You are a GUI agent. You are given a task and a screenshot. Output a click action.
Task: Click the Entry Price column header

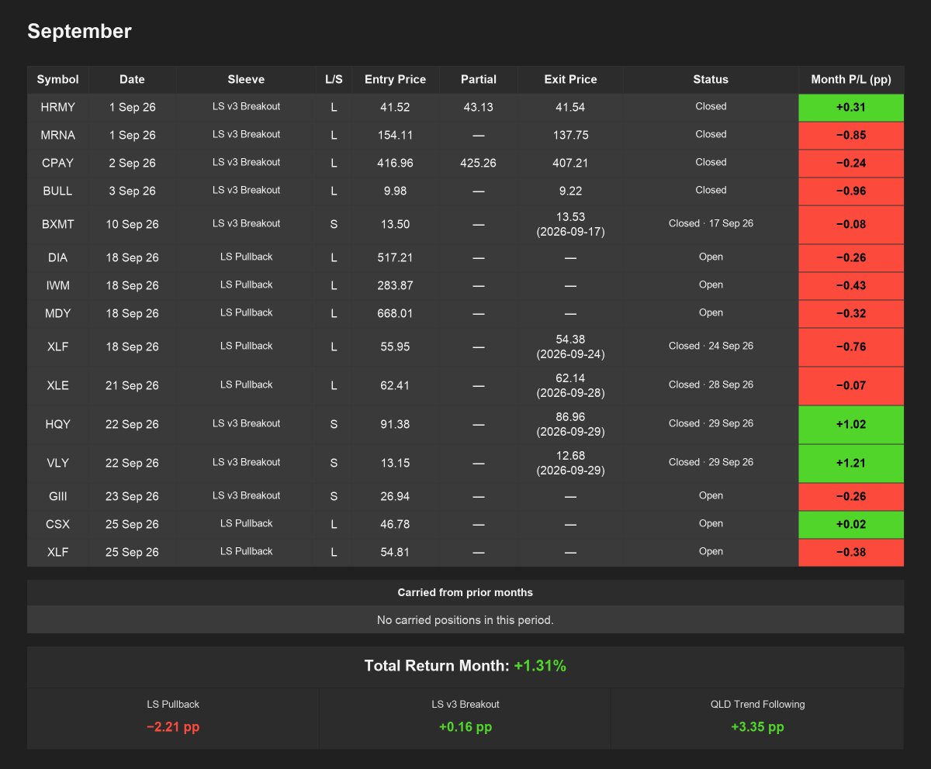[396, 79]
